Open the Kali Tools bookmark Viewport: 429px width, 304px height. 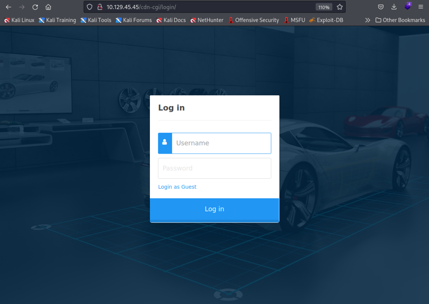pyautogui.click(x=96, y=20)
